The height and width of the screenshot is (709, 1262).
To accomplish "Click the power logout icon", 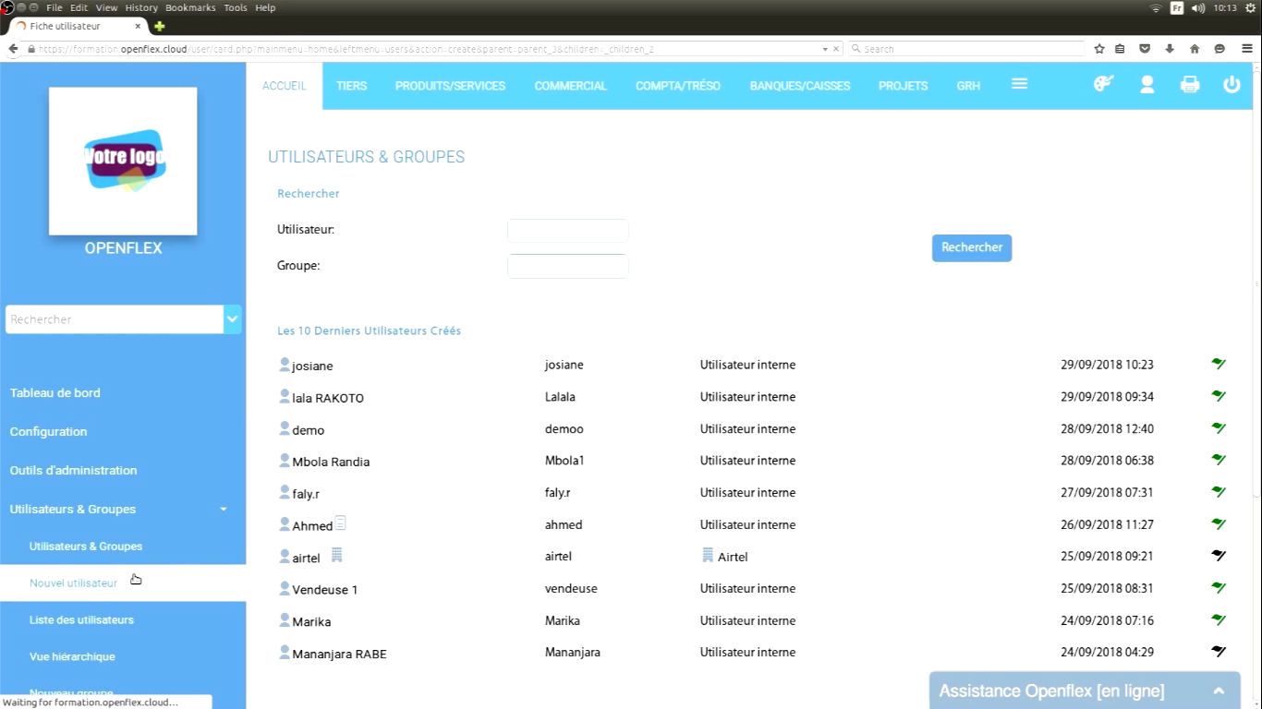I will click(x=1232, y=84).
